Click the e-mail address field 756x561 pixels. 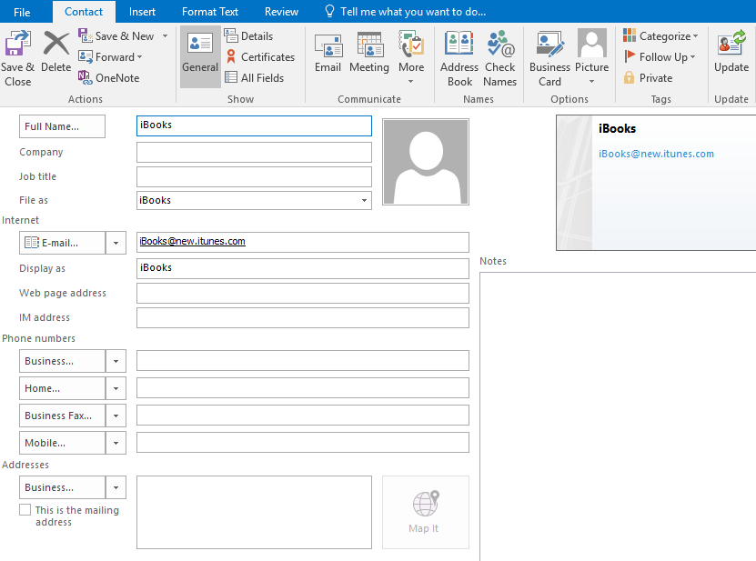303,242
